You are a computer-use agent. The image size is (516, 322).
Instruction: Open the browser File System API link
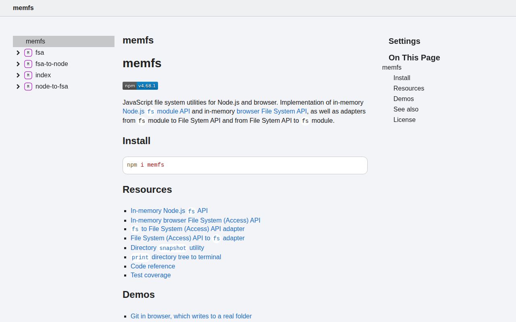272,111
